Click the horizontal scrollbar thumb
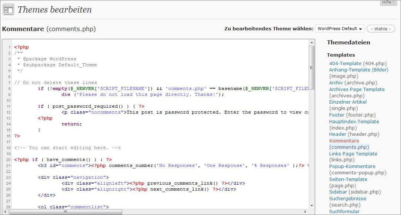Image resolution: width=401 pixels, height=215 pixels. pyautogui.click(x=66, y=212)
